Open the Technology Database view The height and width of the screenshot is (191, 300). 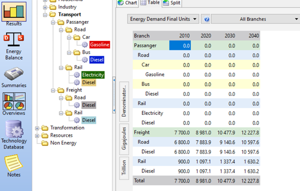click(14, 135)
